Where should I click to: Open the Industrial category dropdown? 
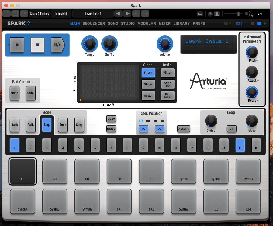(61, 14)
